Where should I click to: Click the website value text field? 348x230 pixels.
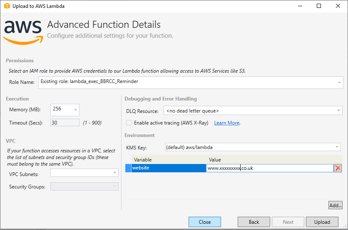click(270, 168)
